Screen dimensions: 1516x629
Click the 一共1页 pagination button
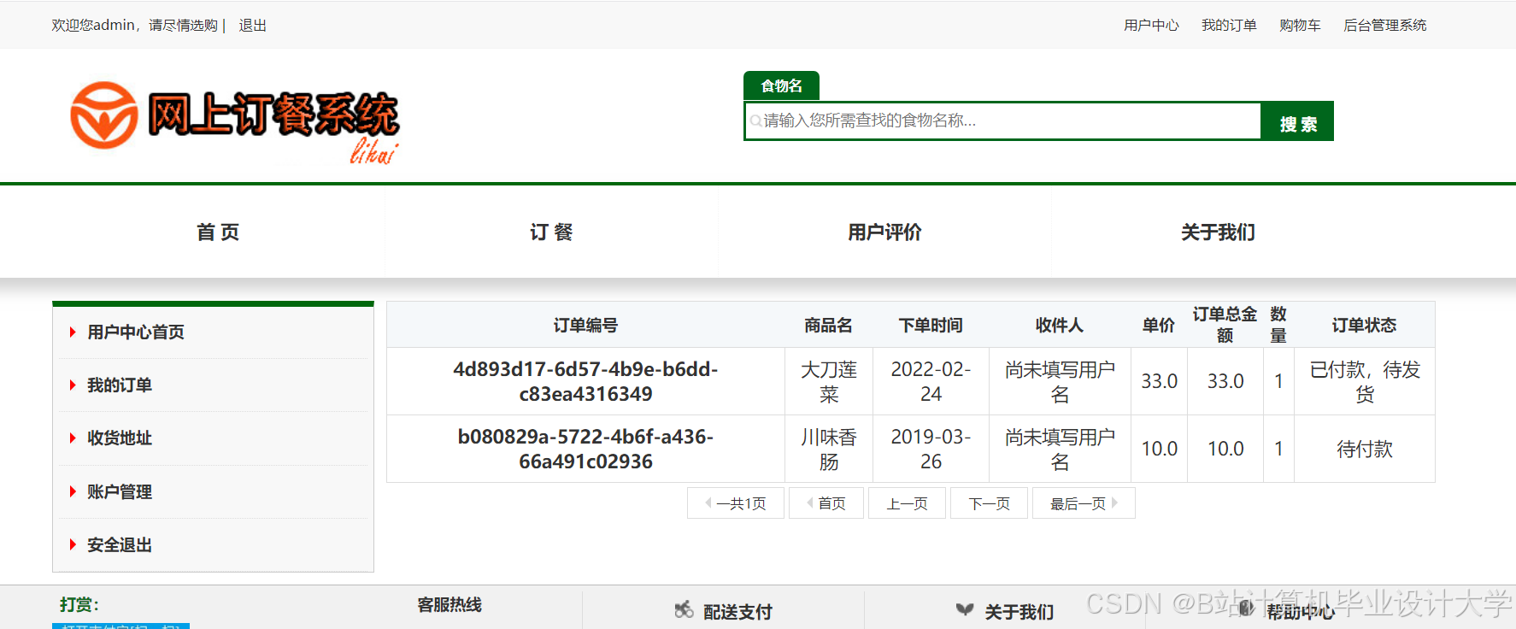[736, 503]
